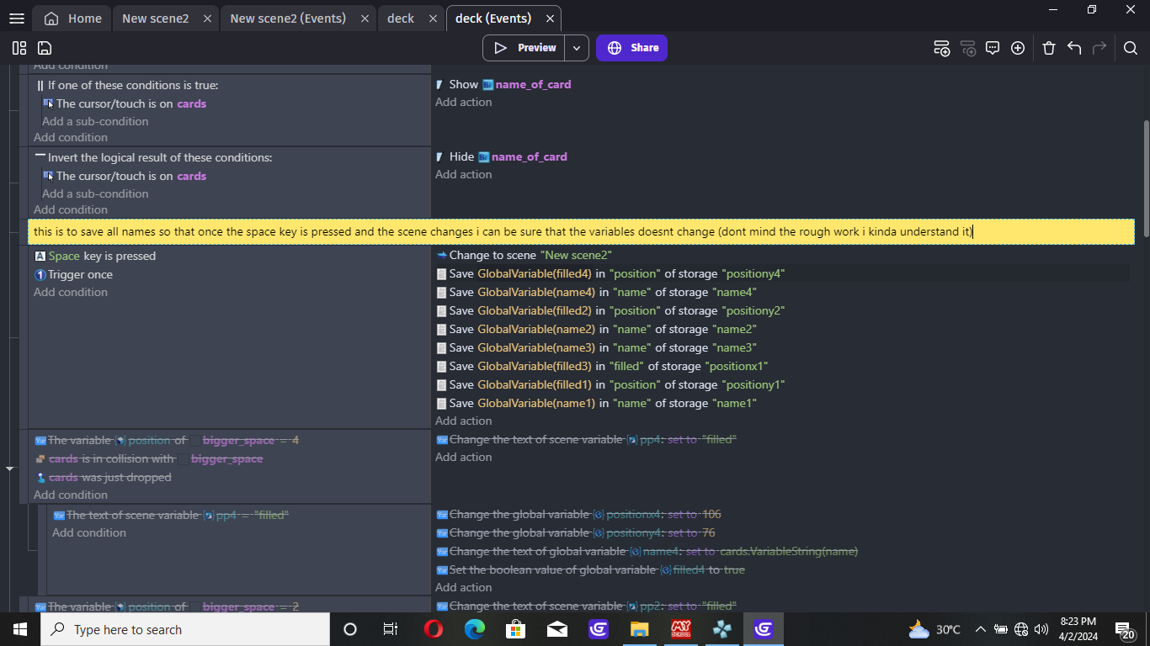Close the deck tab
1150x646 pixels.
tap(433, 19)
